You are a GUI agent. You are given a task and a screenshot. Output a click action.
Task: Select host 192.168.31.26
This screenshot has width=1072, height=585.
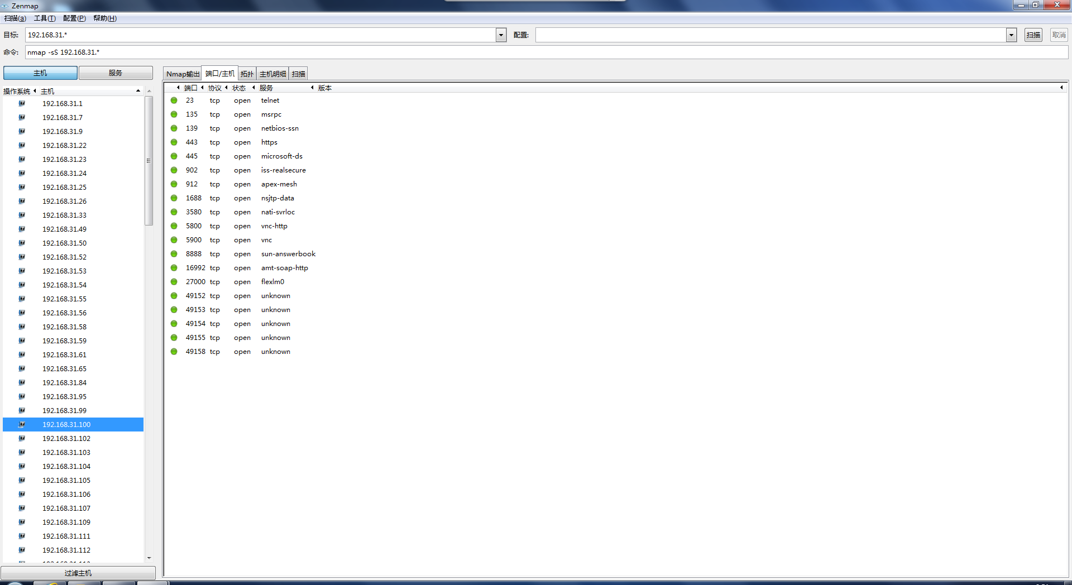[x=73, y=201]
